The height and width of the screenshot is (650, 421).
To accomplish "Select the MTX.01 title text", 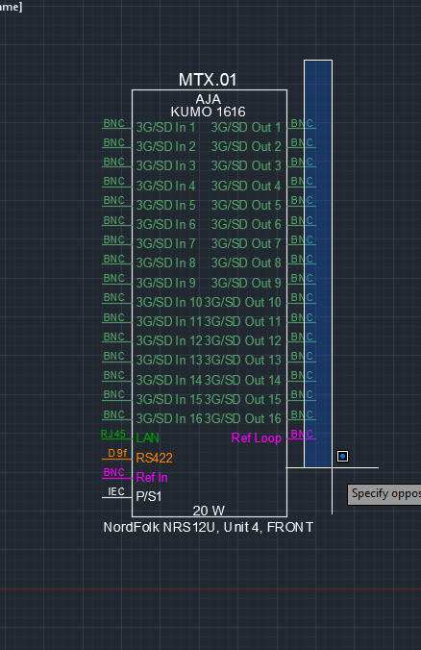I will (x=208, y=80).
